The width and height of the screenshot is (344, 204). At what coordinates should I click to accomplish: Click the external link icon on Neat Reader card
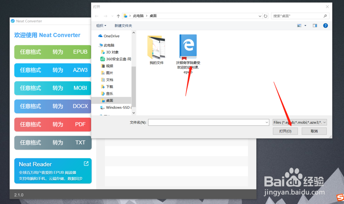86,163
